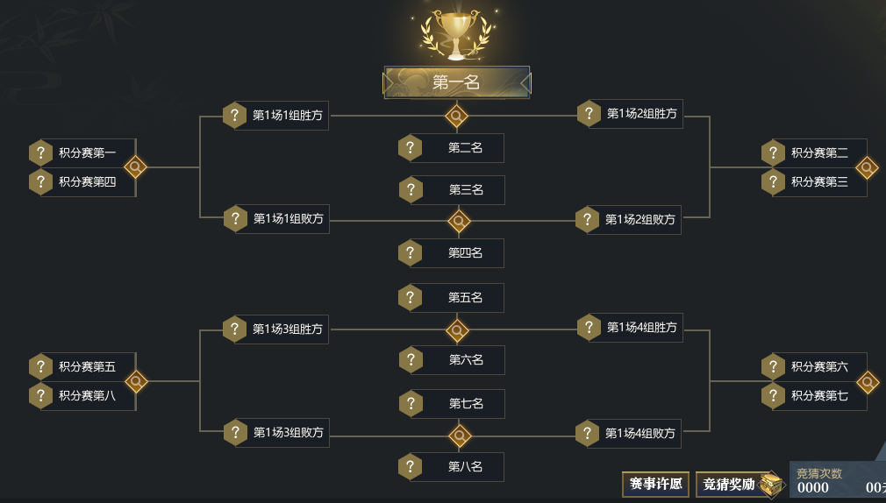Click the 竞猜次数 counter panel
886x503 pixels.
[x=838, y=480]
